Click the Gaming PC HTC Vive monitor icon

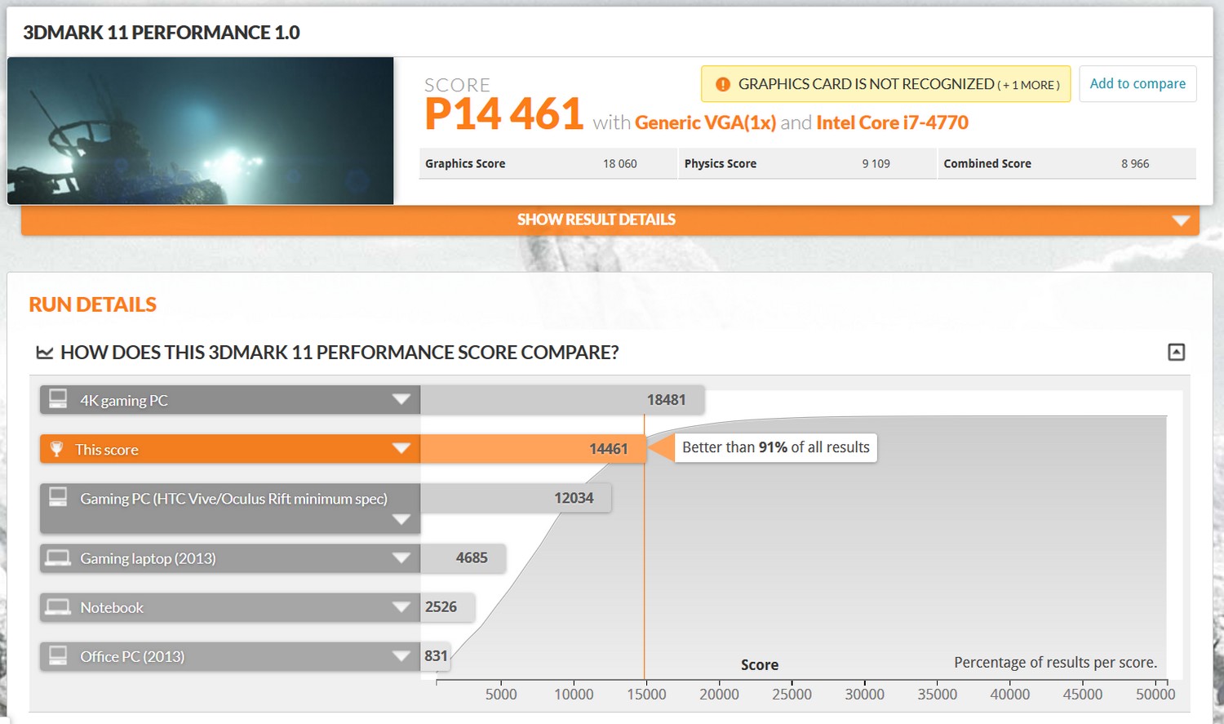(58, 497)
